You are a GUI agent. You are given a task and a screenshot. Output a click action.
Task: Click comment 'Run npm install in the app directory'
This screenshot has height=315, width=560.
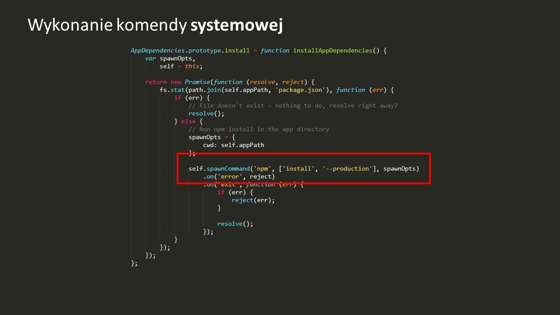(259, 129)
